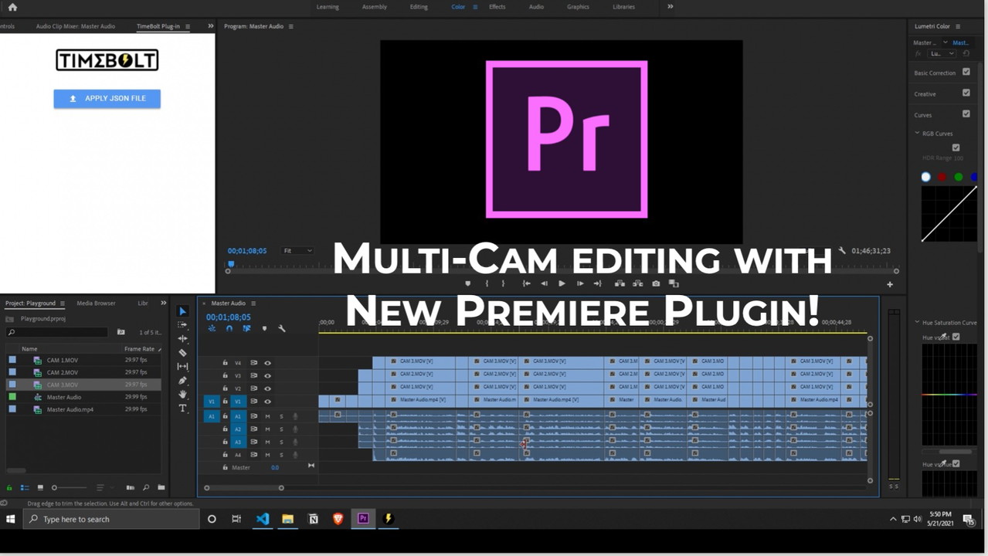The height and width of the screenshot is (556, 988).
Task: Select the red channel curve swatch
Action: pyautogui.click(x=942, y=177)
